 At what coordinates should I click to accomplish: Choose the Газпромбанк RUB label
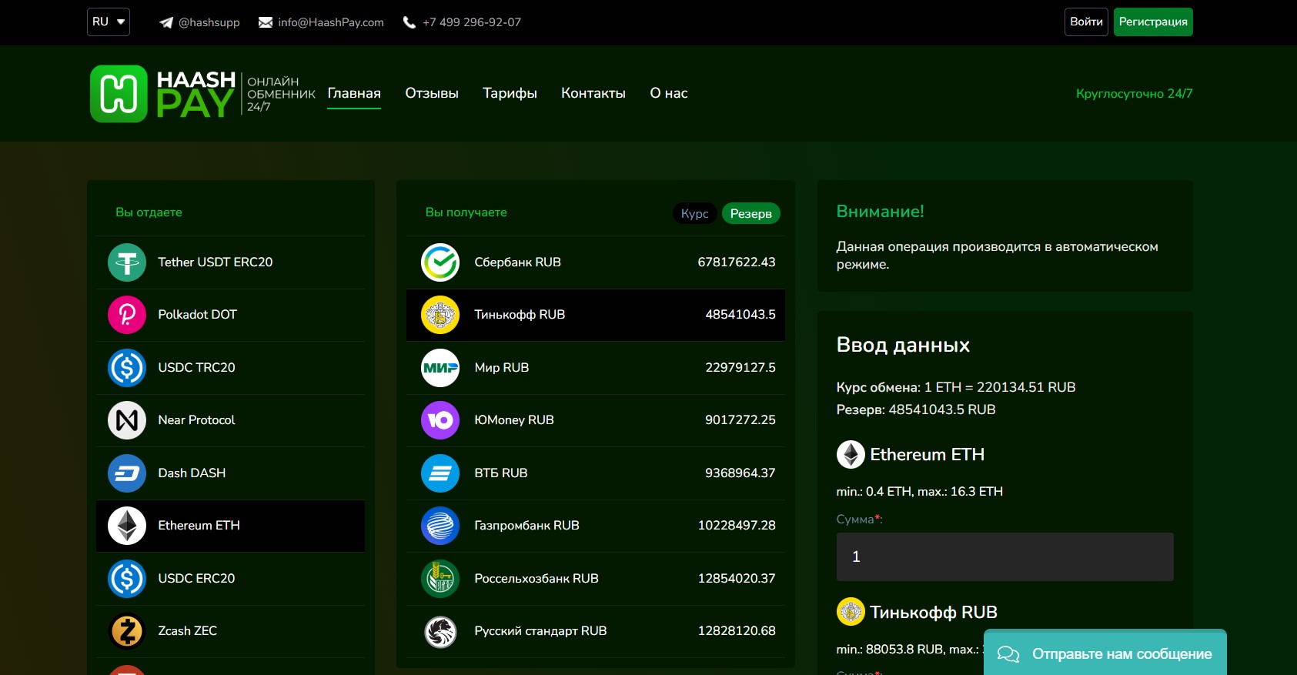click(x=527, y=526)
